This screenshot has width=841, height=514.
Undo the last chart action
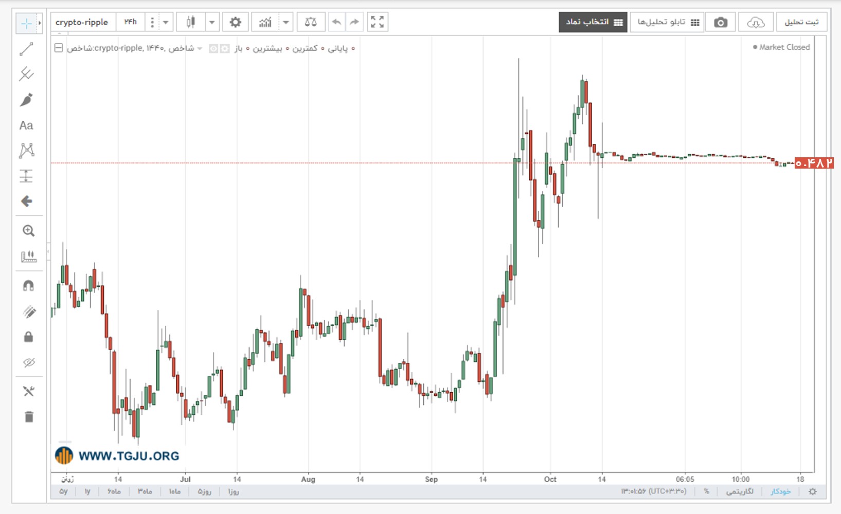336,22
